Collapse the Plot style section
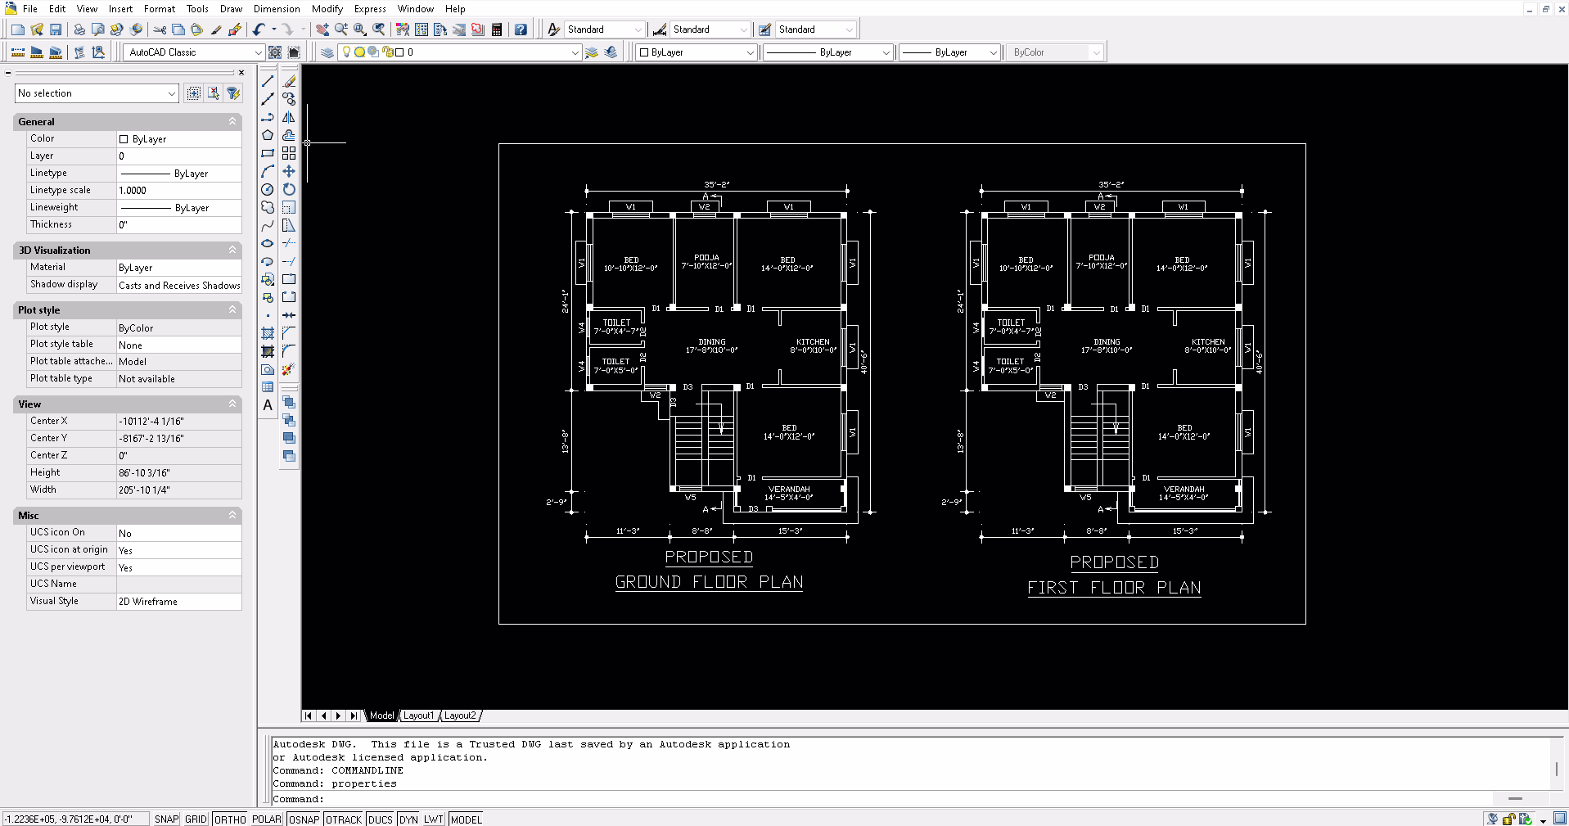The image size is (1569, 826). (x=232, y=309)
